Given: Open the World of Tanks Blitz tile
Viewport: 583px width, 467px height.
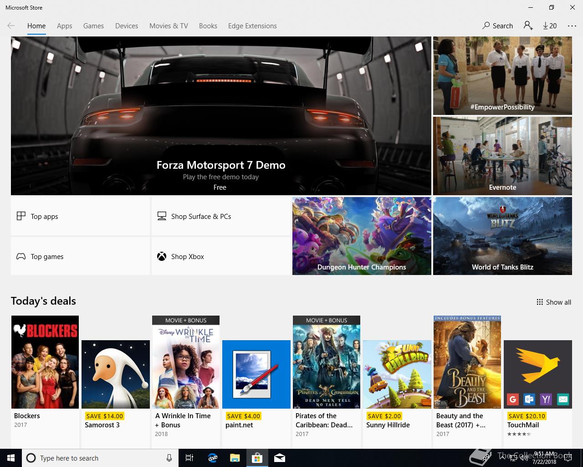Looking at the screenshot, I should click(x=502, y=236).
